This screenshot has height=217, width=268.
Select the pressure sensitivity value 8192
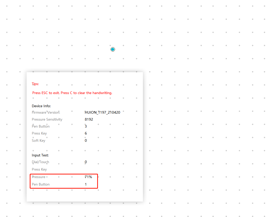tap(89, 120)
